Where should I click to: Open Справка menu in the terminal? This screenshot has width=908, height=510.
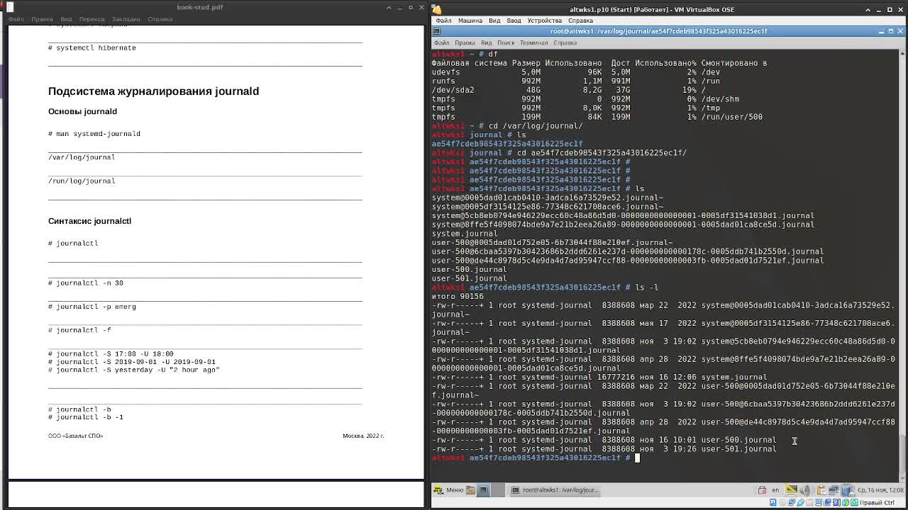click(565, 42)
